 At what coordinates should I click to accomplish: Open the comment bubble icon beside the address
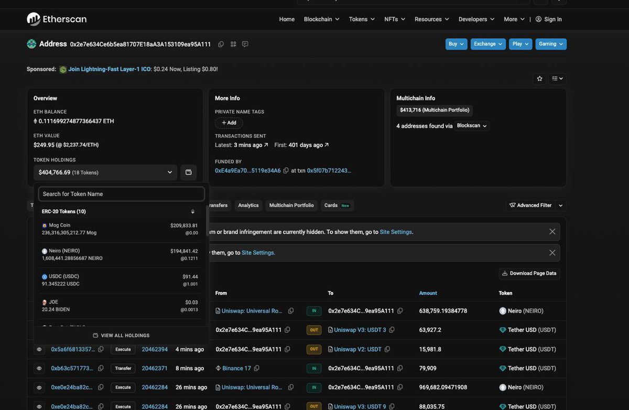(x=245, y=44)
